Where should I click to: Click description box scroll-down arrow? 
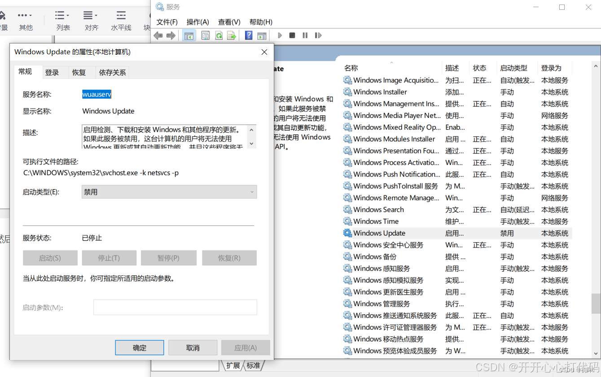[252, 143]
